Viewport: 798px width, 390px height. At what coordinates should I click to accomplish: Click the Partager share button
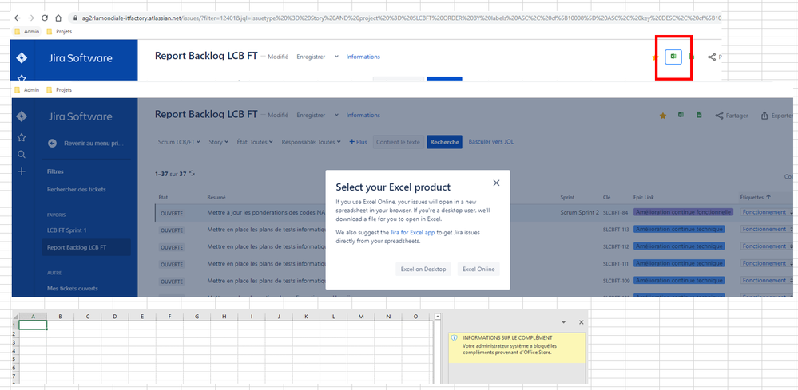coord(732,116)
